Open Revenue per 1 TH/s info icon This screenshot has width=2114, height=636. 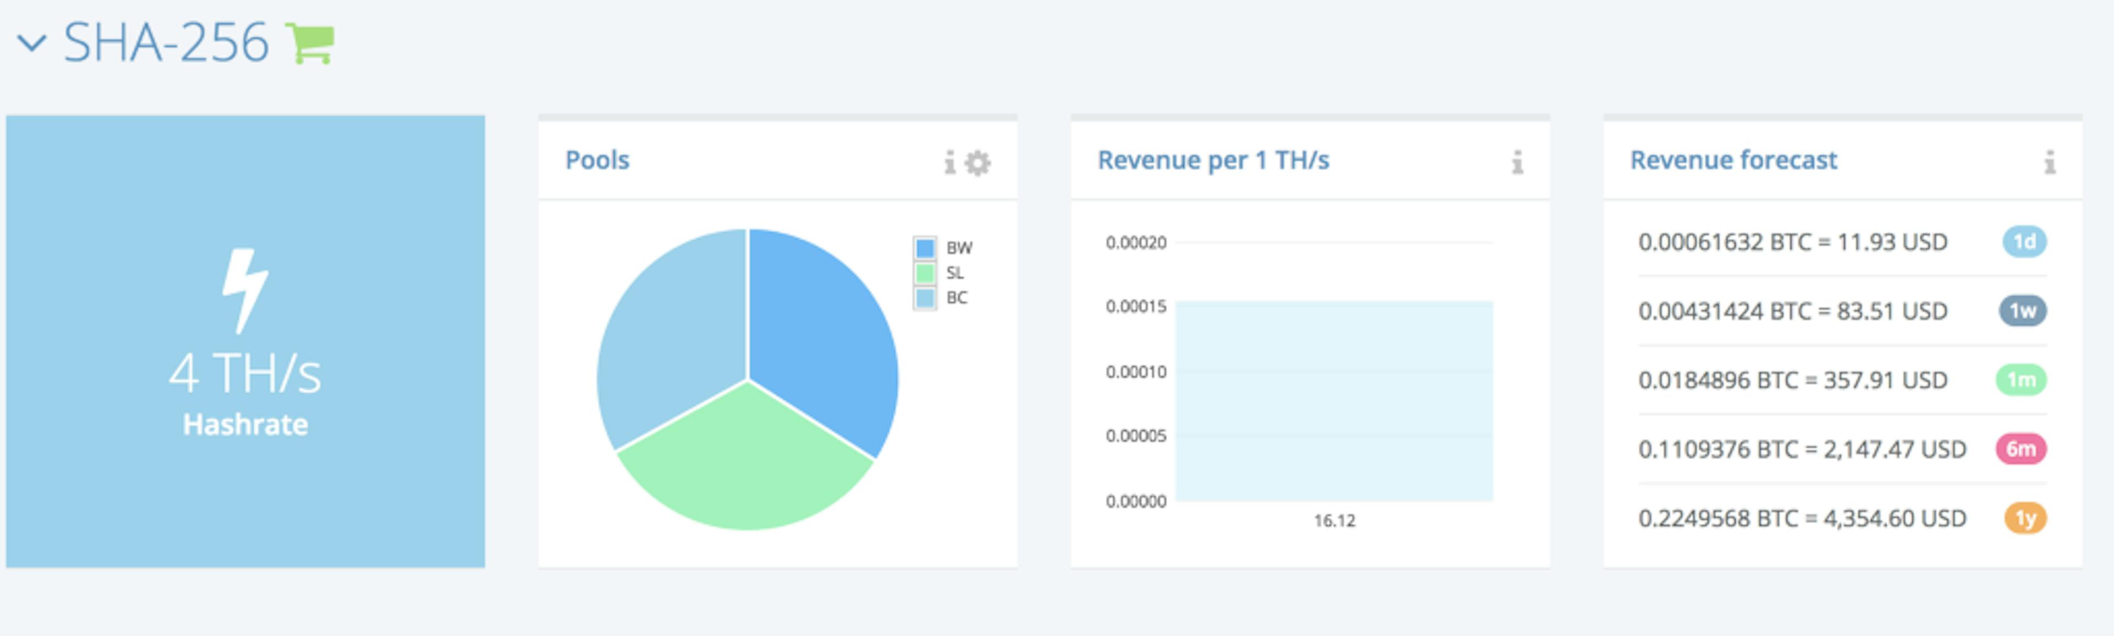pos(1517,162)
